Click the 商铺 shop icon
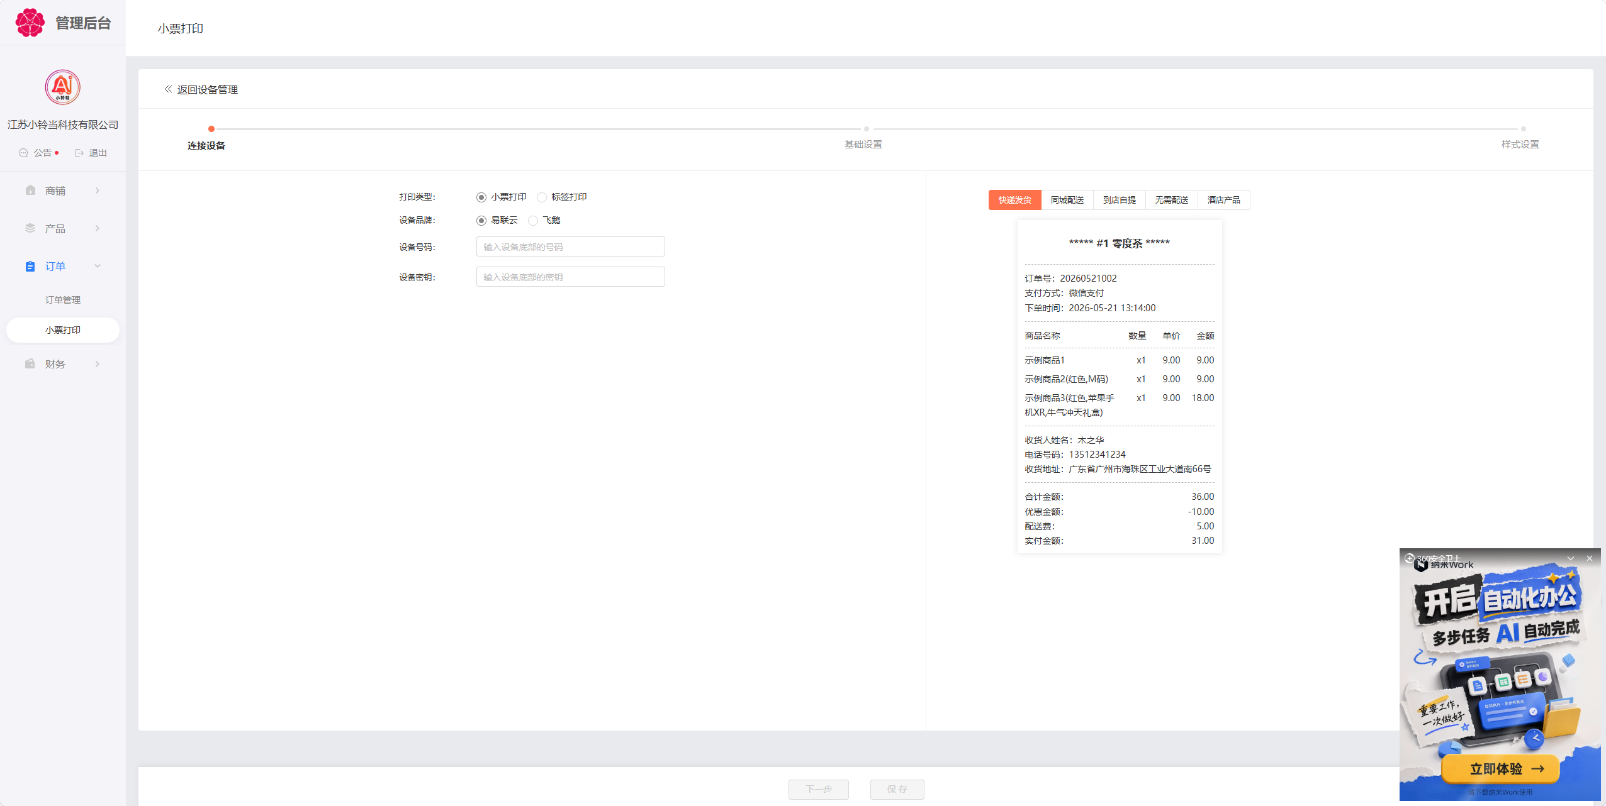 30,190
